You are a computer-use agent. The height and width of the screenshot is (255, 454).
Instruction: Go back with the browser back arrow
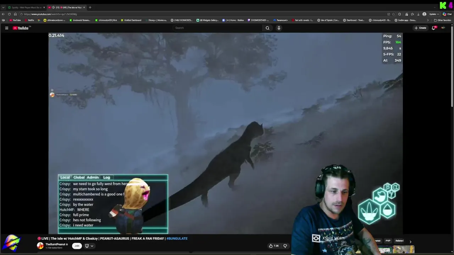3,14
